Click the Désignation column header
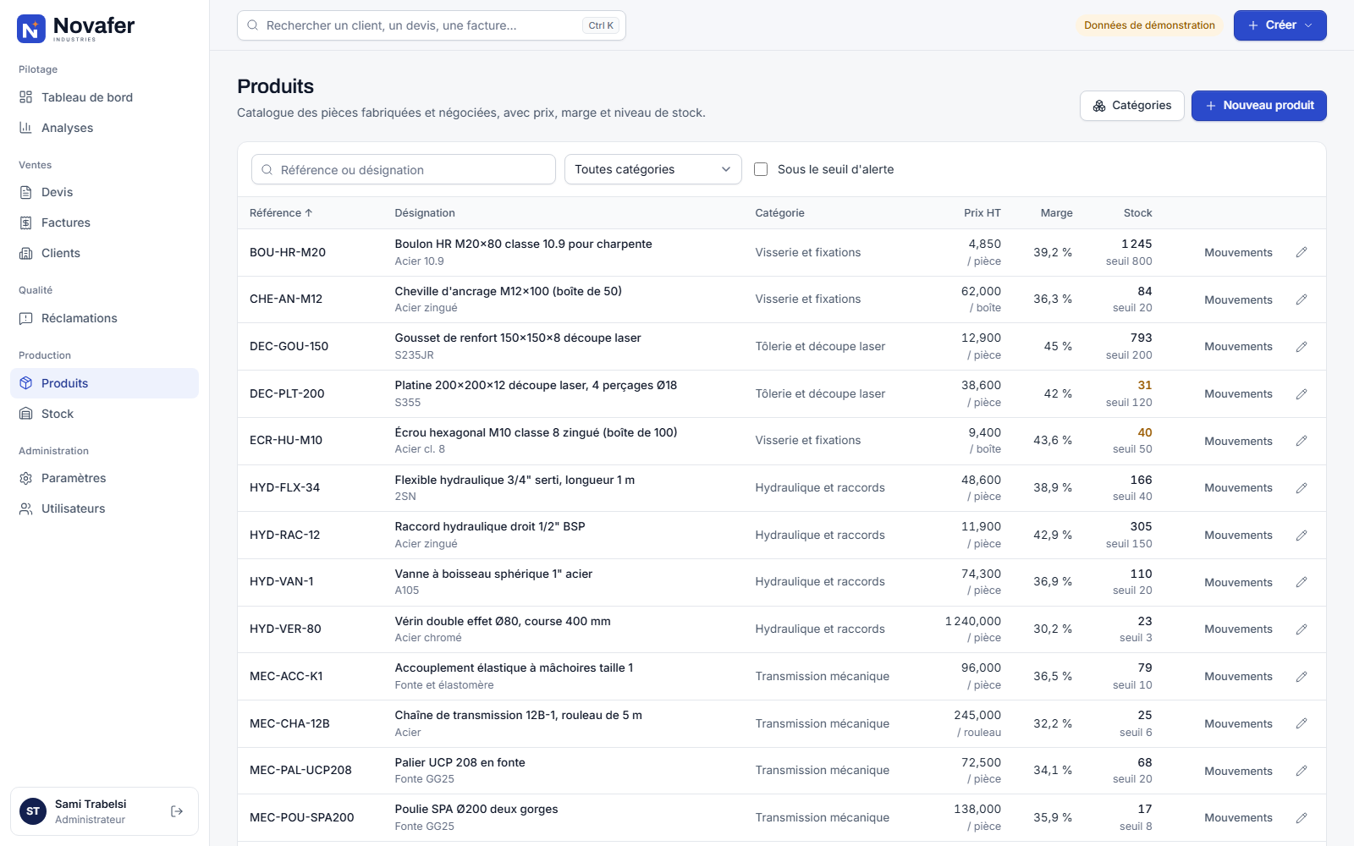The image size is (1354, 846). 425,213
